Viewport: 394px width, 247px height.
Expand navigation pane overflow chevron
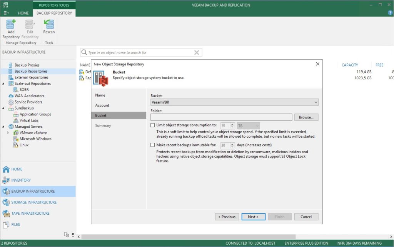73,235
